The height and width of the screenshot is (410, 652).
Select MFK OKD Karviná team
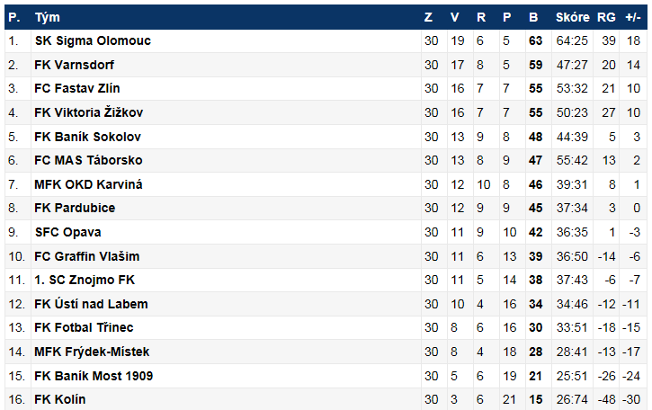pyautogui.click(x=88, y=184)
